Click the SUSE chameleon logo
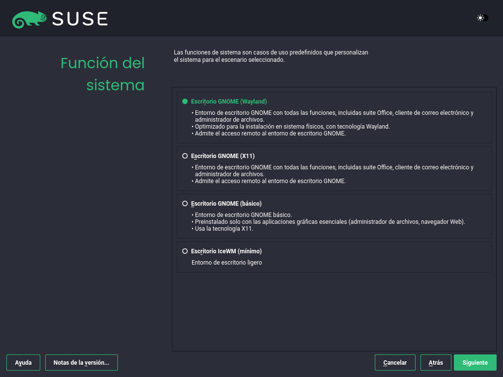 tap(29, 19)
